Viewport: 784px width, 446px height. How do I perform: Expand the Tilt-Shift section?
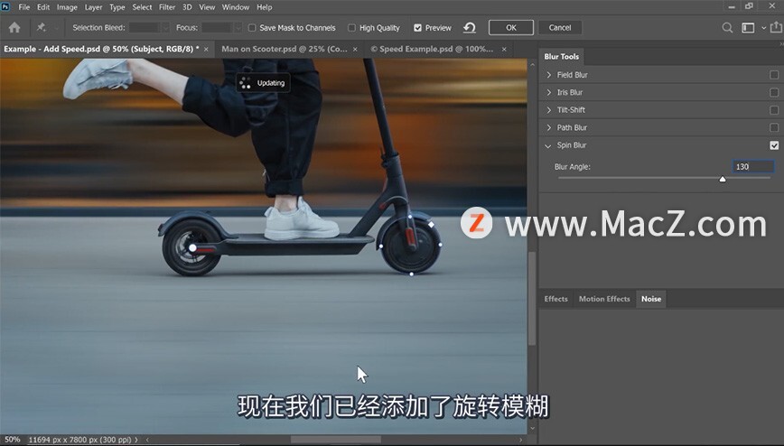click(548, 109)
